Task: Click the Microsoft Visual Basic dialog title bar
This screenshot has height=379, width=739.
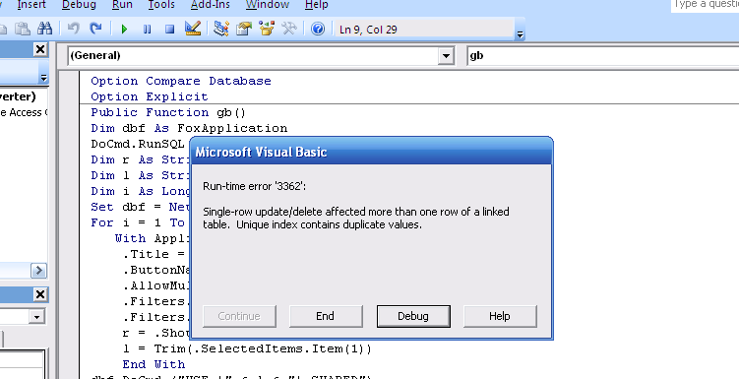Action: click(x=371, y=152)
